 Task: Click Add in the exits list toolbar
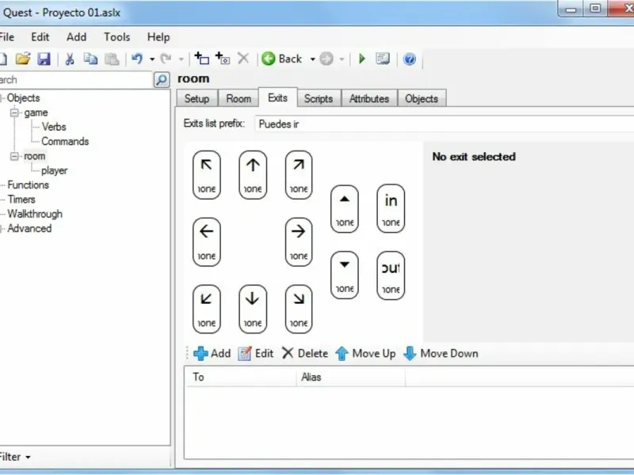[x=212, y=353]
